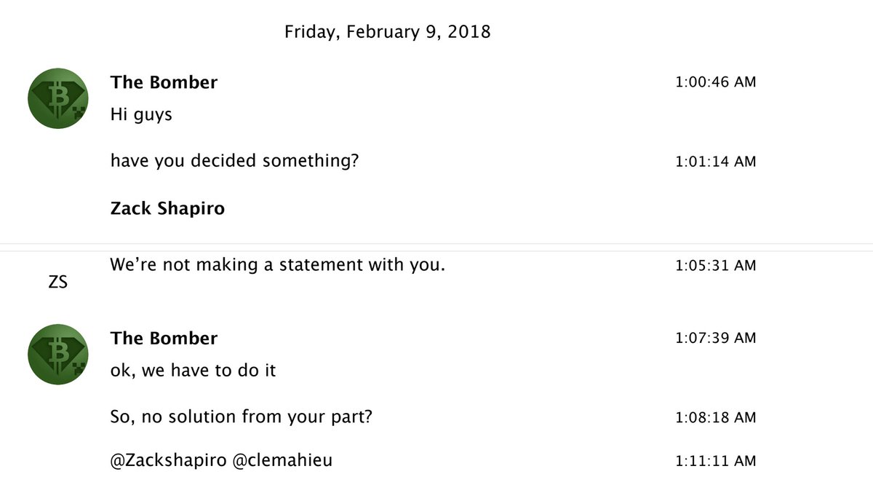Screen dimensions: 873x485
Task: Click the 1:08:18 AM timestamp
Action: [x=716, y=418]
